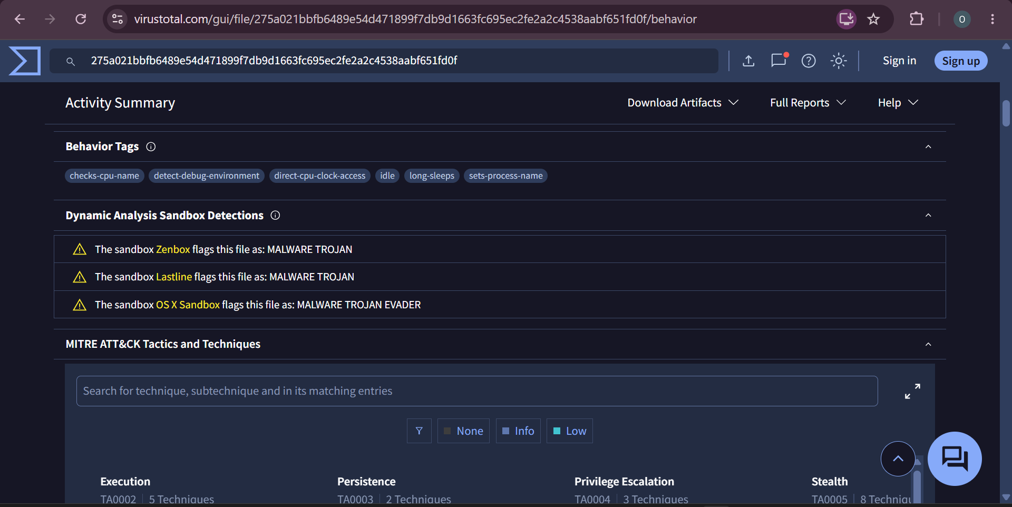The image size is (1012, 507).
Task: Click the scroll-to-top arrow button
Action: pos(898,459)
